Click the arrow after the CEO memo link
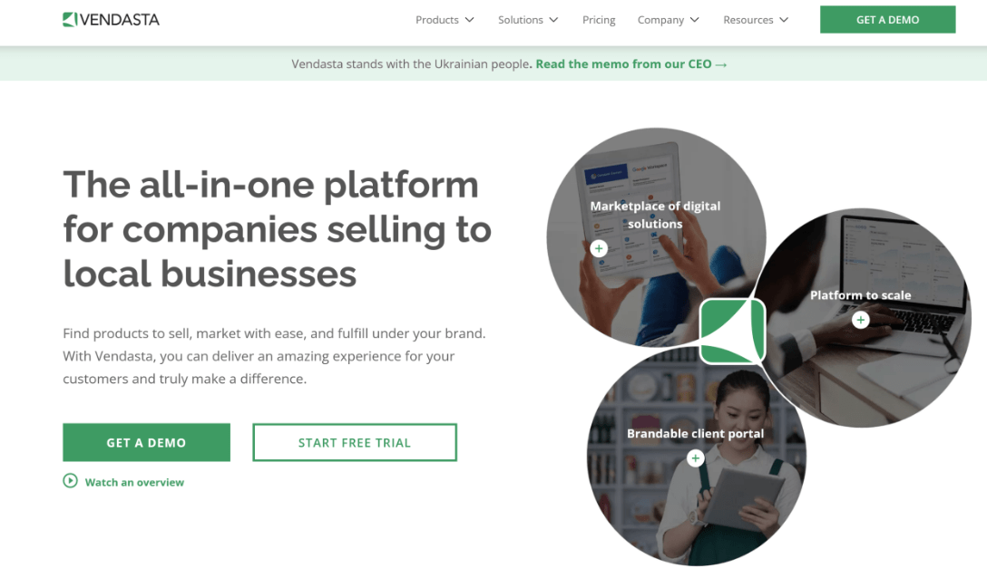 click(x=721, y=65)
